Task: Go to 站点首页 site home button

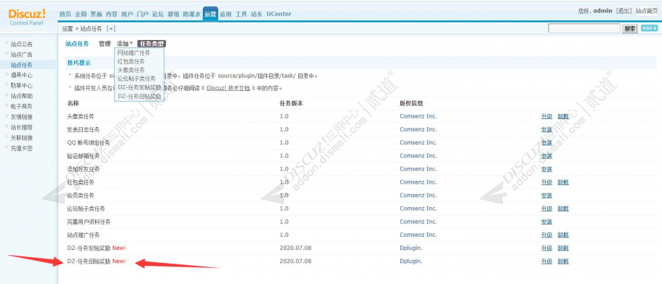Action: [x=647, y=11]
